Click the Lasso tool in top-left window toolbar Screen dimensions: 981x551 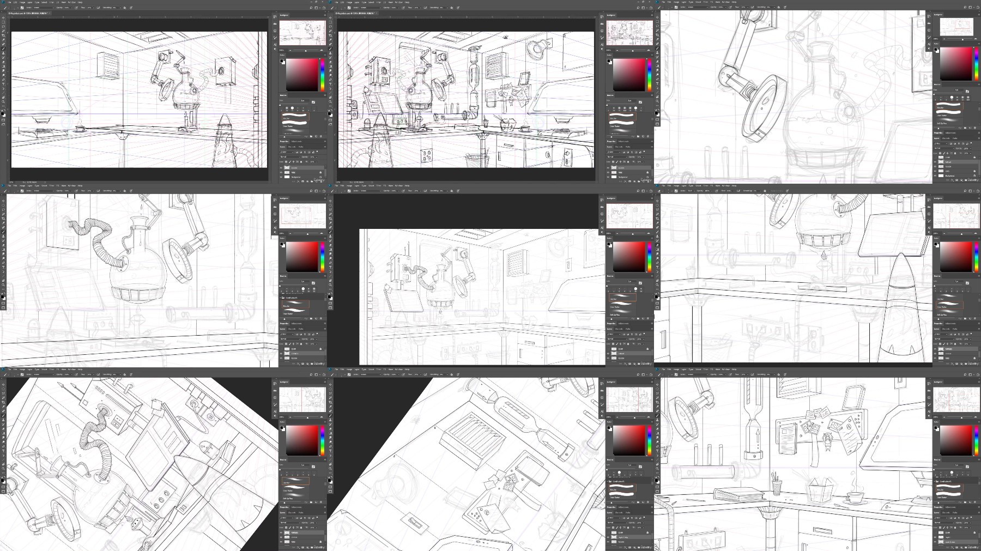pyautogui.click(x=3, y=26)
